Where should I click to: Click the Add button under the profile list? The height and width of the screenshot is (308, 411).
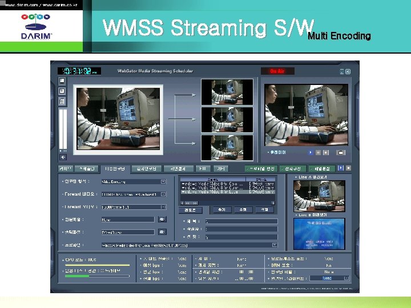(221, 210)
